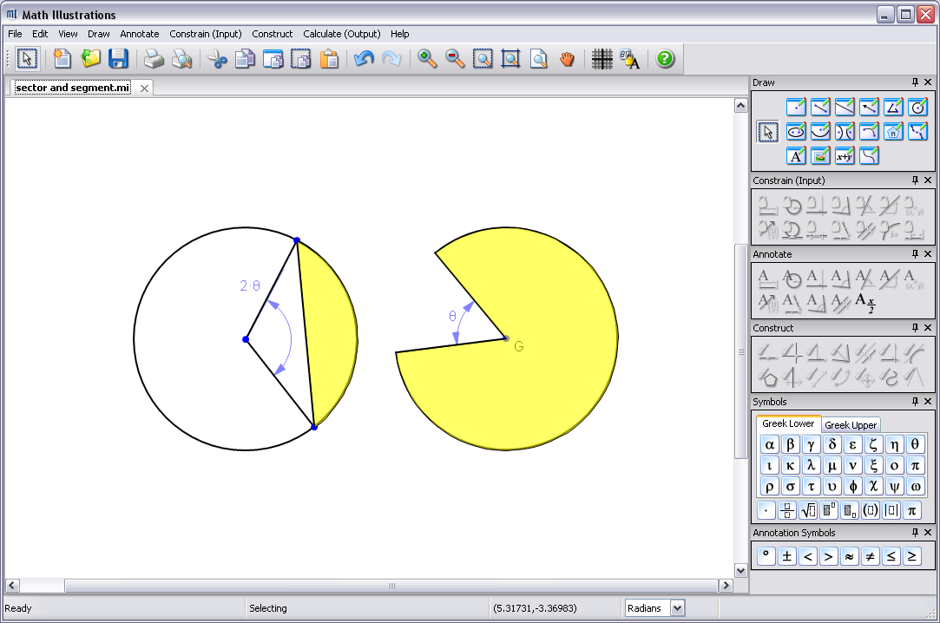
Task: Close the sector and segment document tab
Action: [144, 89]
